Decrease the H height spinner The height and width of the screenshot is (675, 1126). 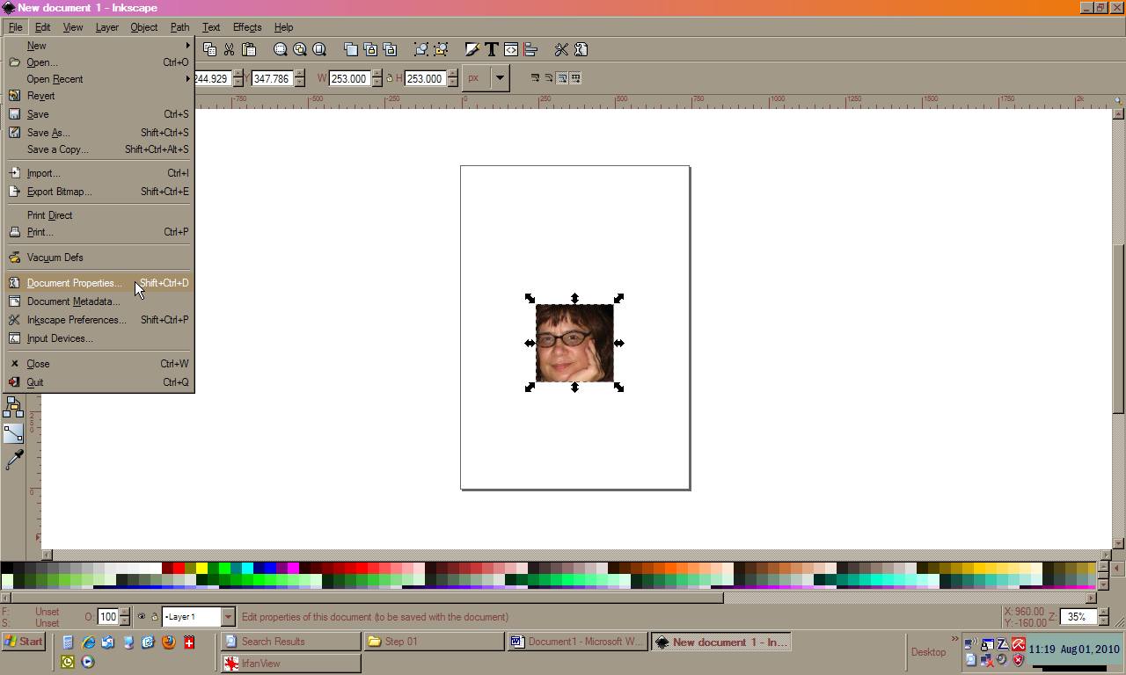[453, 83]
